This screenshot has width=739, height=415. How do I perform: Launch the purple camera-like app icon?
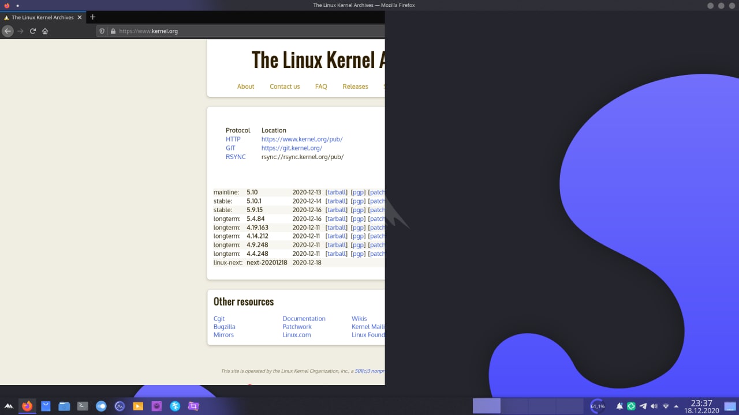[156, 406]
